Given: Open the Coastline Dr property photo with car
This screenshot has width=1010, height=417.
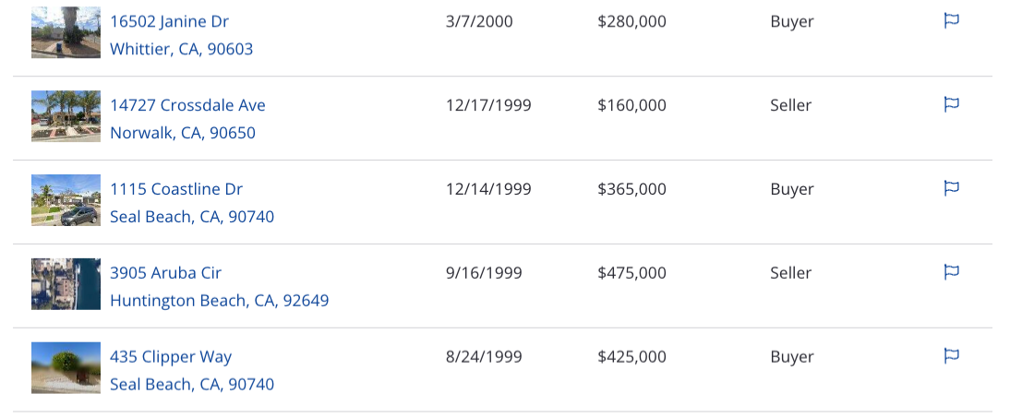Looking at the screenshot, I should pos(66,200).
